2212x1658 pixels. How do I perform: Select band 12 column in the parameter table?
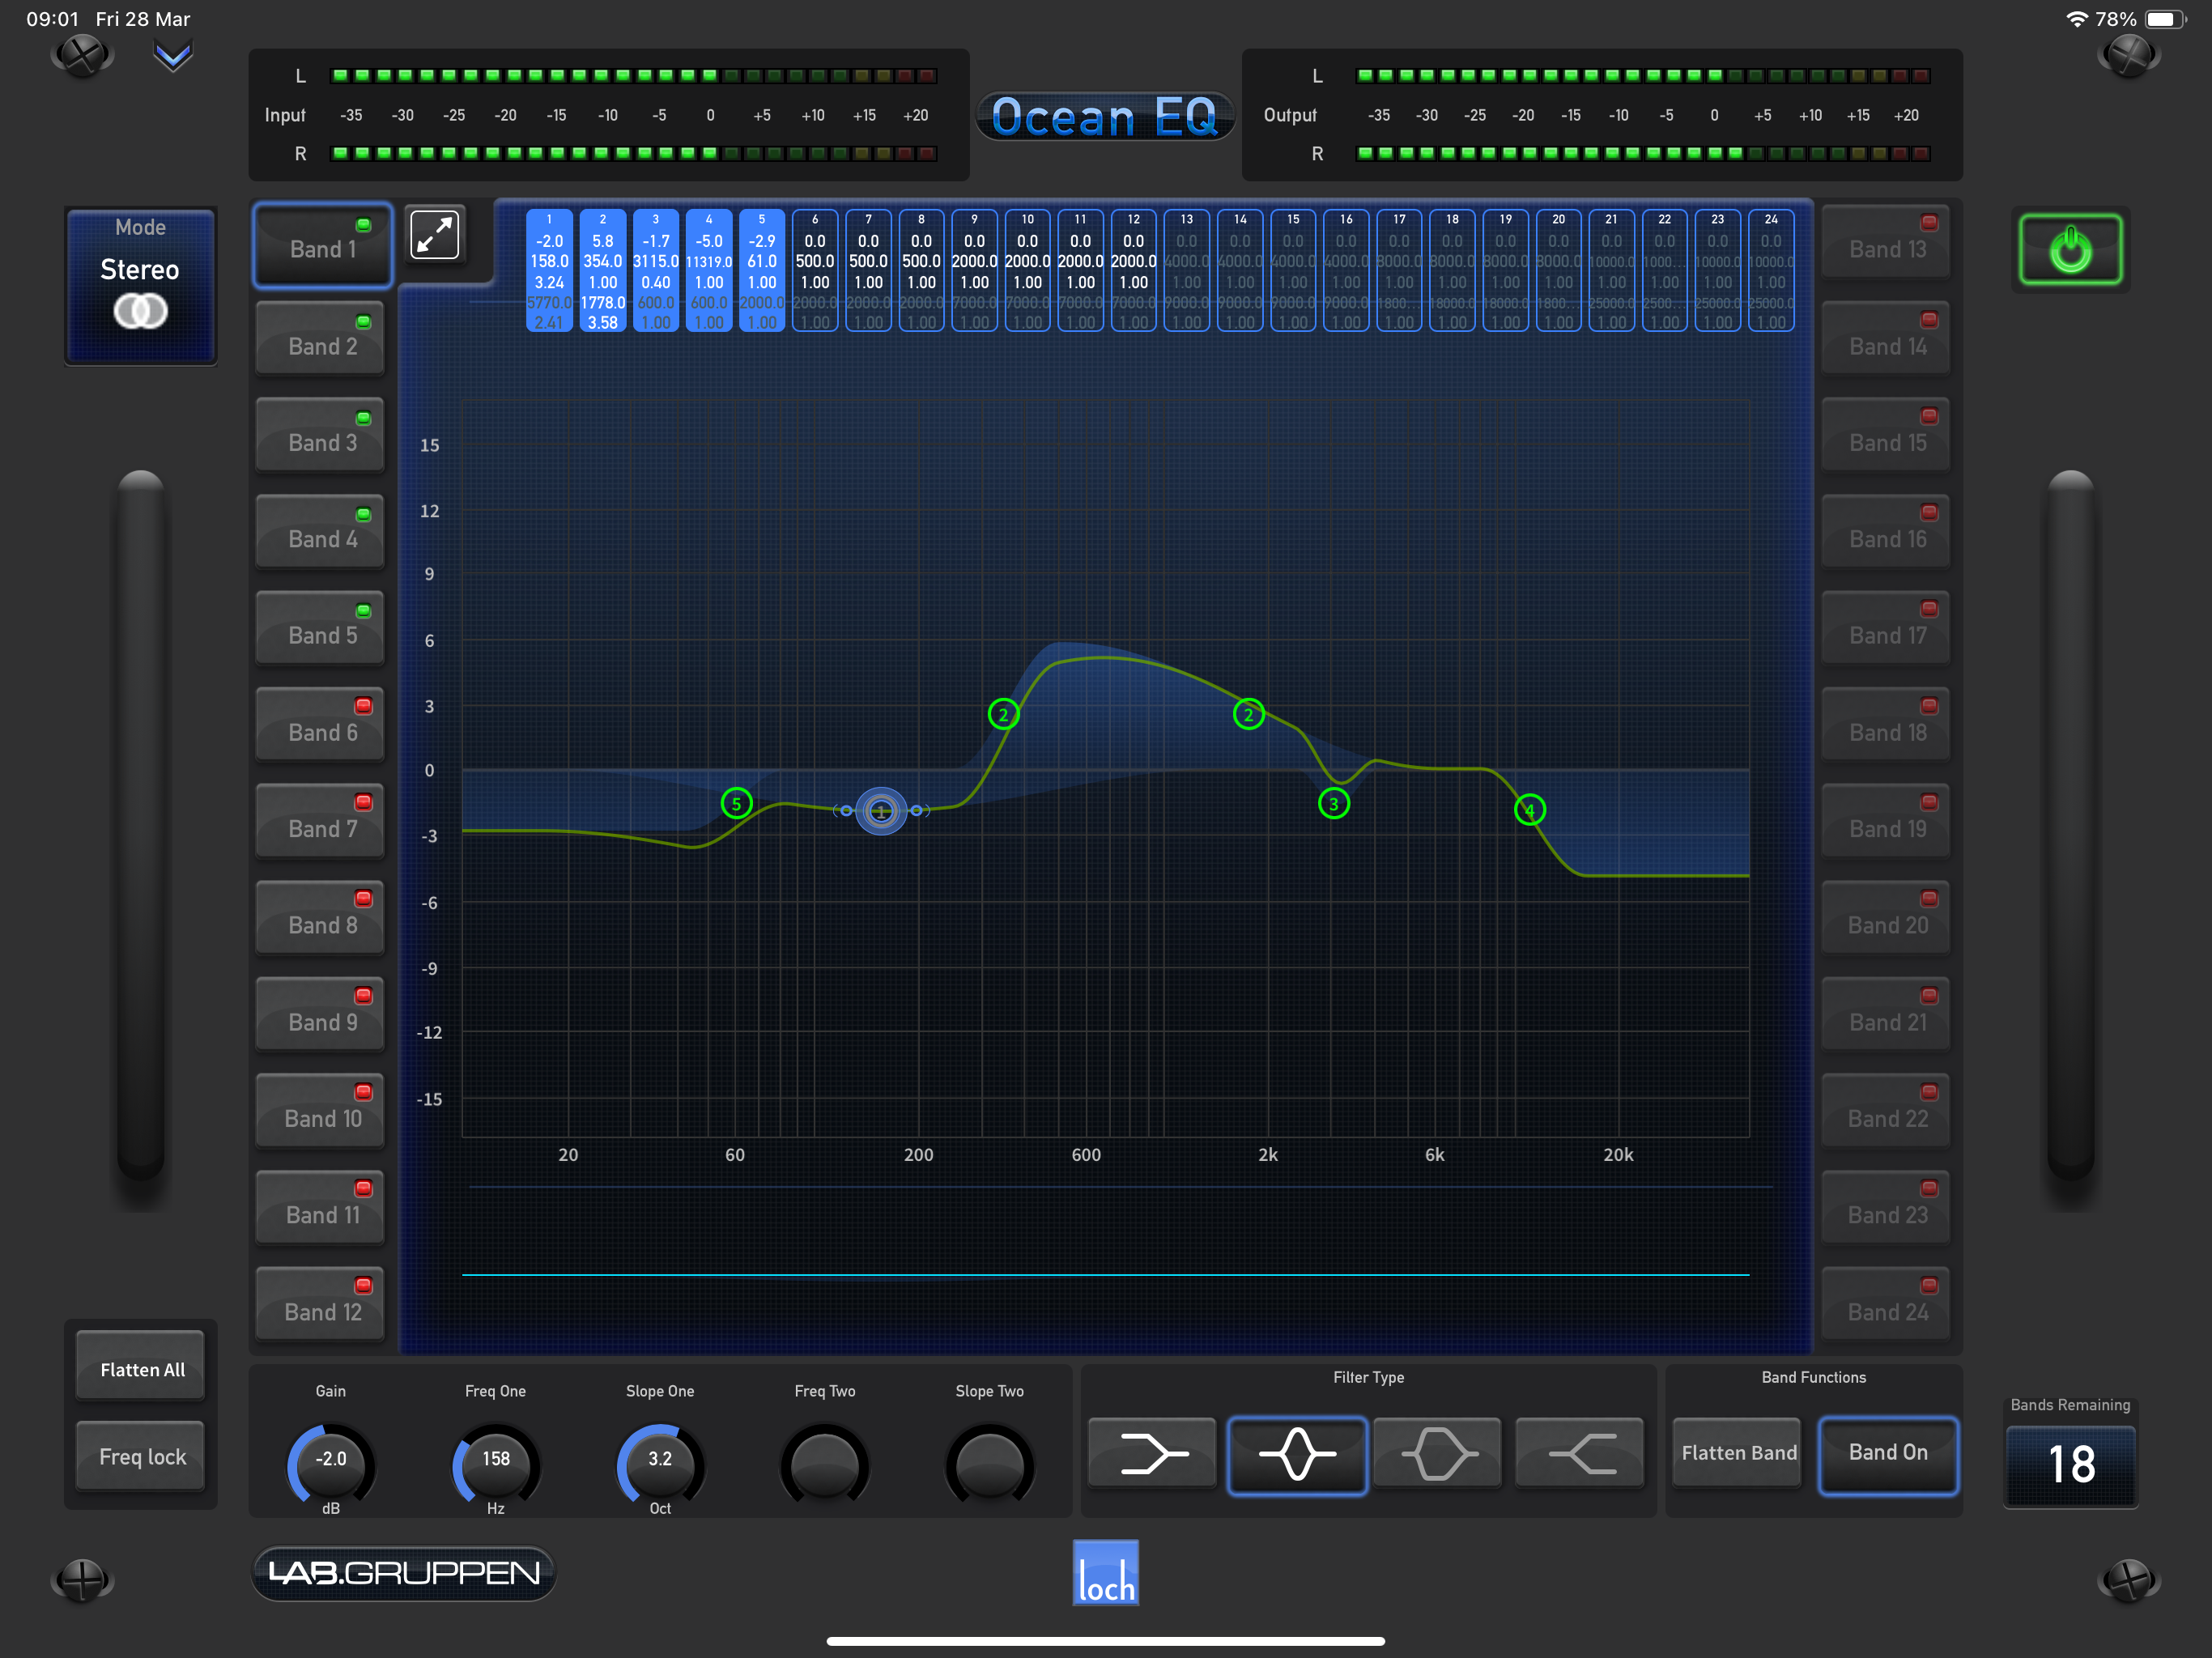tap(1133, 270)
